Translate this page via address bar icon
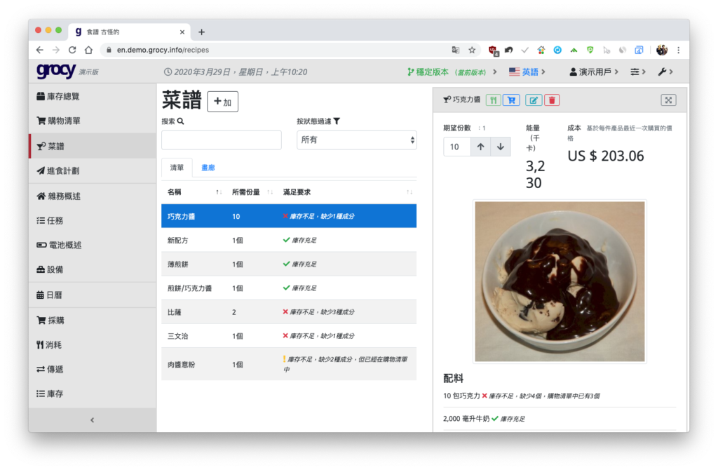 pos(456,50)
